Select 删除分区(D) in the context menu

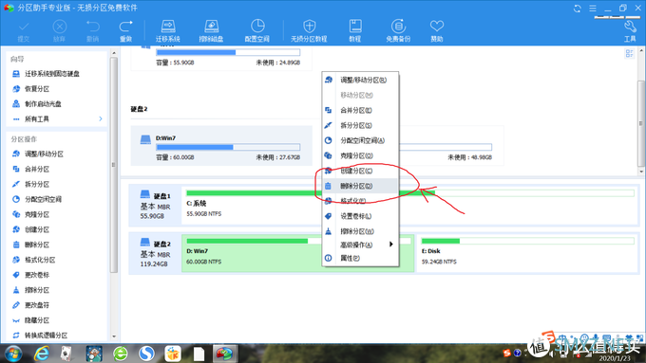click(x=360, y=186)
